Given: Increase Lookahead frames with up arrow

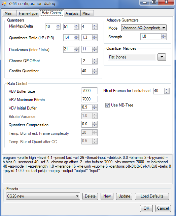Looking at the screenshot, I should coord(167,90).
